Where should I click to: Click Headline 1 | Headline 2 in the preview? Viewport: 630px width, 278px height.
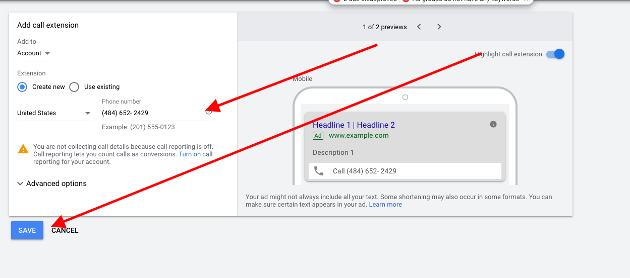(354, 125)
